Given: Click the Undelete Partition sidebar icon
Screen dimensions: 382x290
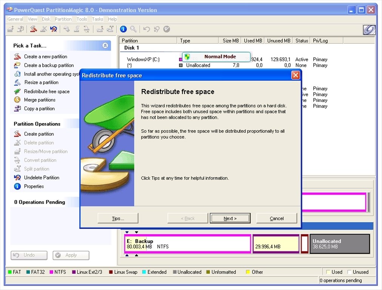Looking at the screenshot, I should 17,177.
